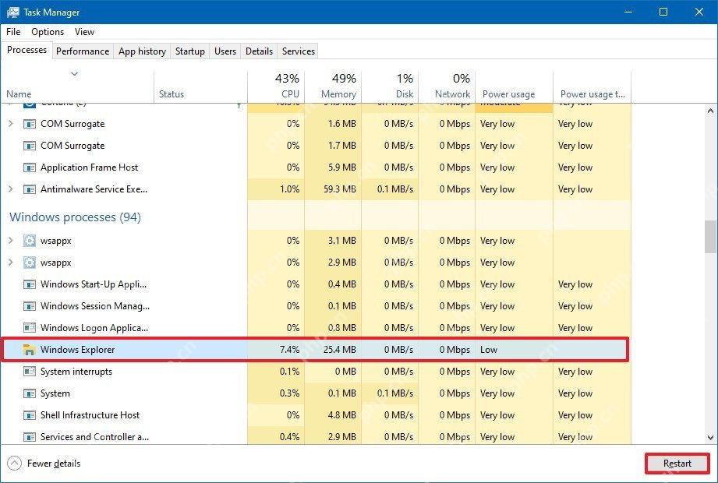Click the Windows processes (94) group header

click(x=75, y=217)
